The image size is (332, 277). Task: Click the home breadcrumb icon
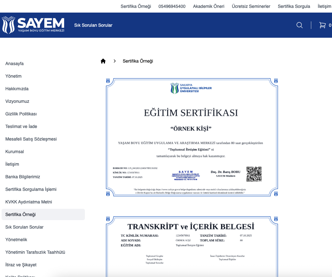[x=103, y=61]
